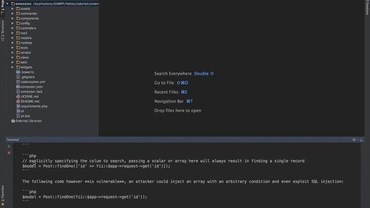Select README.md file name
The height and width of the screenshot is (208, 370).
[30, 101]
